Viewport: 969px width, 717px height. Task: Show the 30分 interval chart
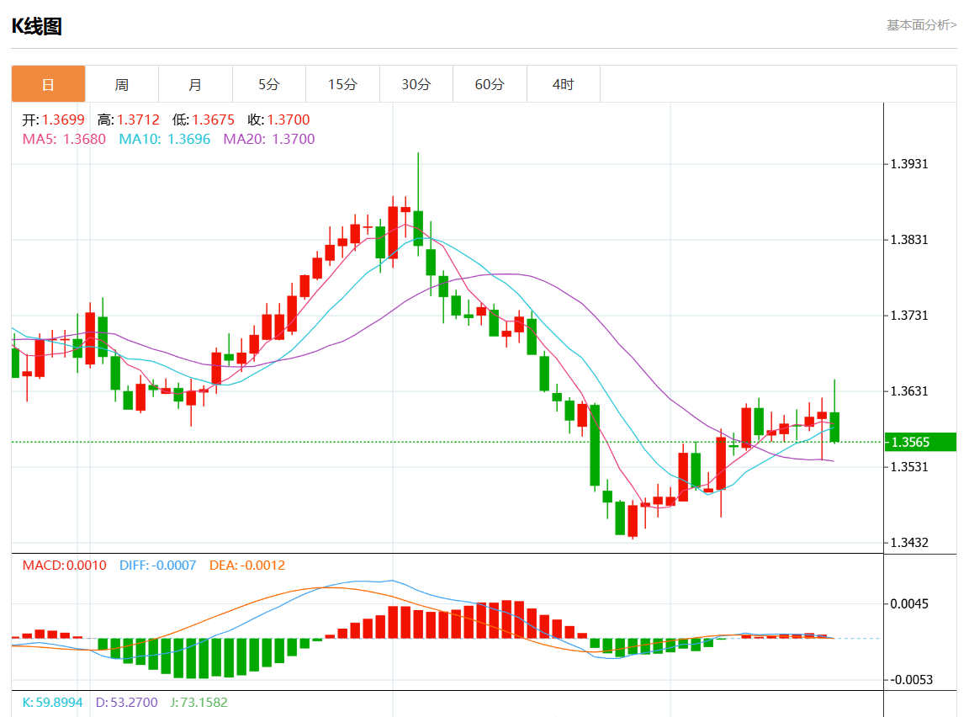point(416,84)
